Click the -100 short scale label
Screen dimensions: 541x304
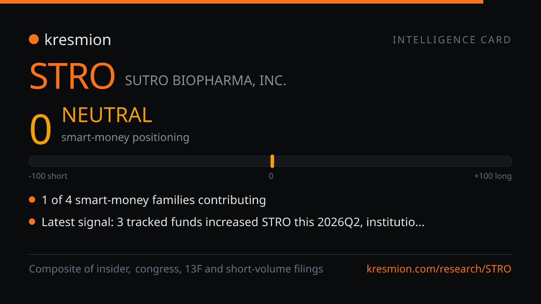coord(48,176)
